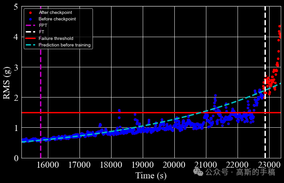The height and width of the screenshot is (183, 284).
Task: Click the y-axis tick label 5
Action: (x=16, y=7)
